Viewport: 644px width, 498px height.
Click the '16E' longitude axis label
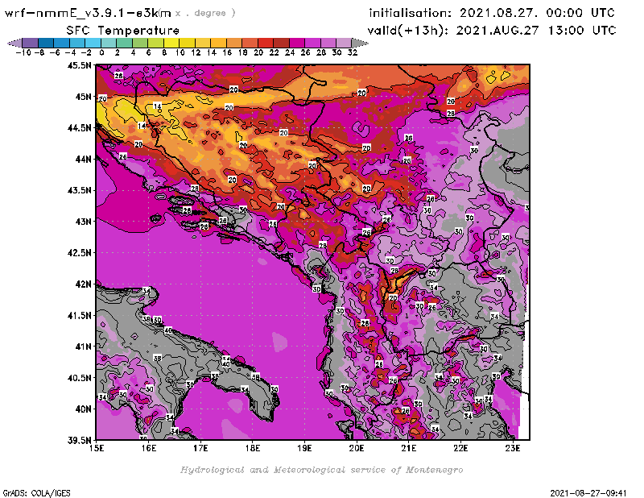click(x=149, y=448)
